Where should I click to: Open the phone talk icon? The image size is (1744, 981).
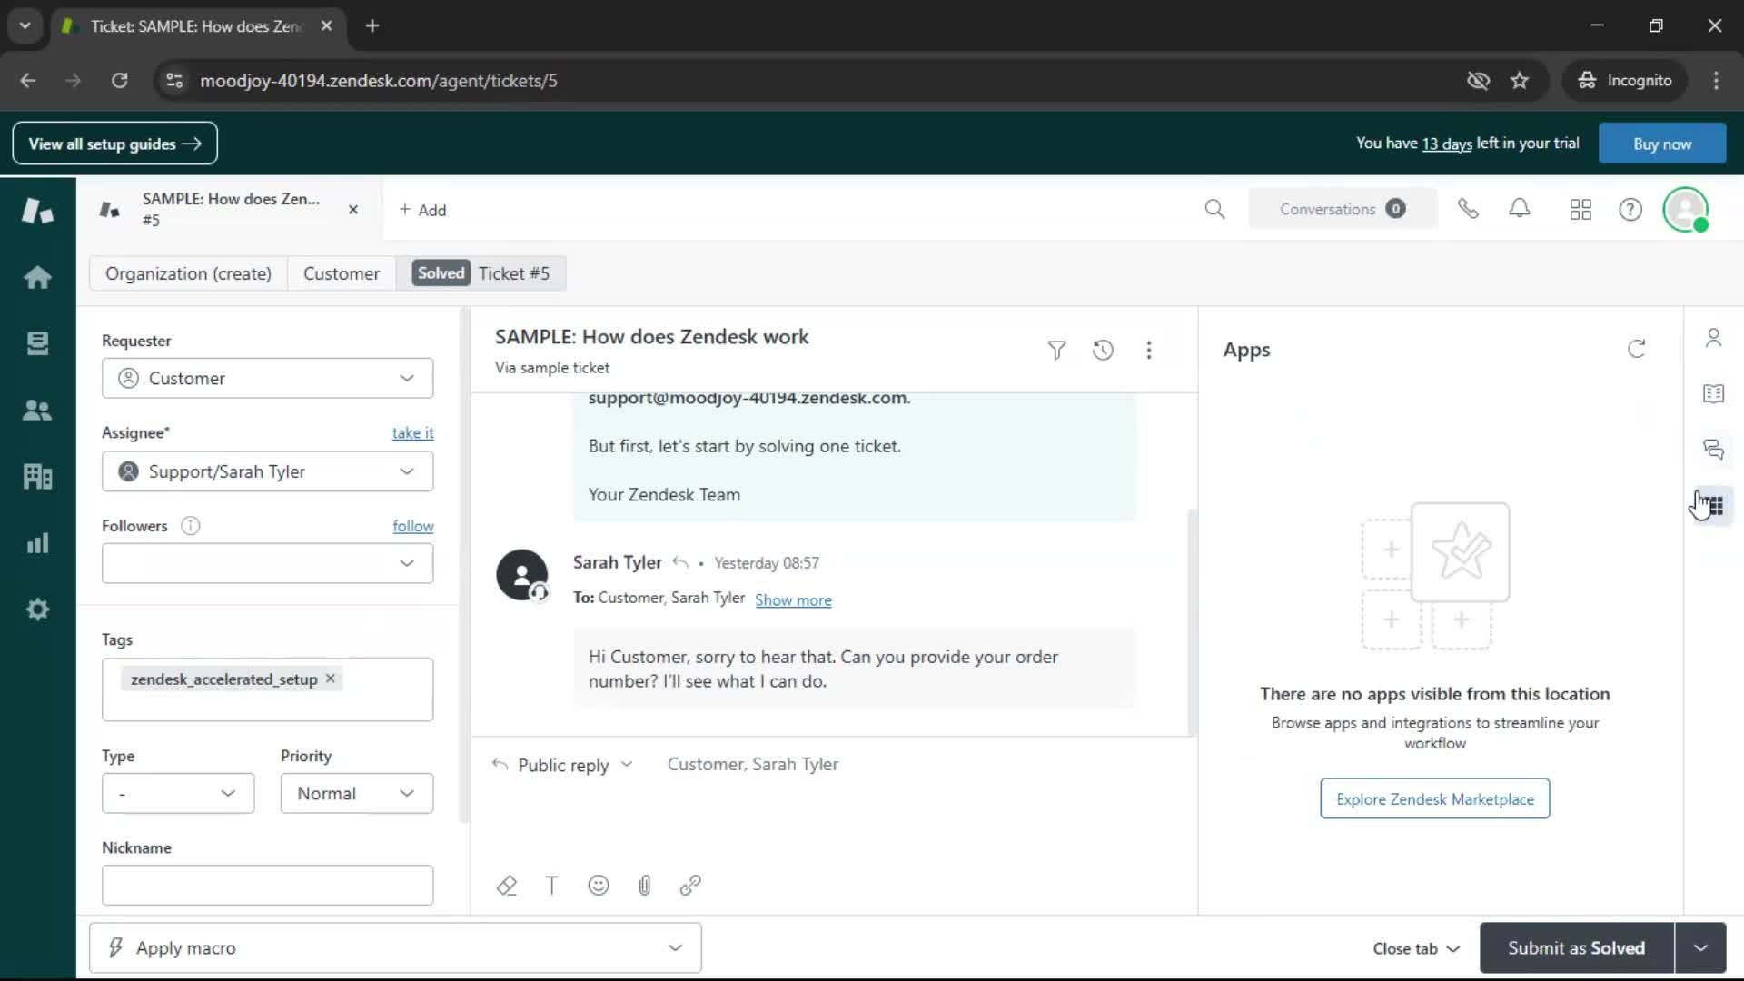[1468, 210]
